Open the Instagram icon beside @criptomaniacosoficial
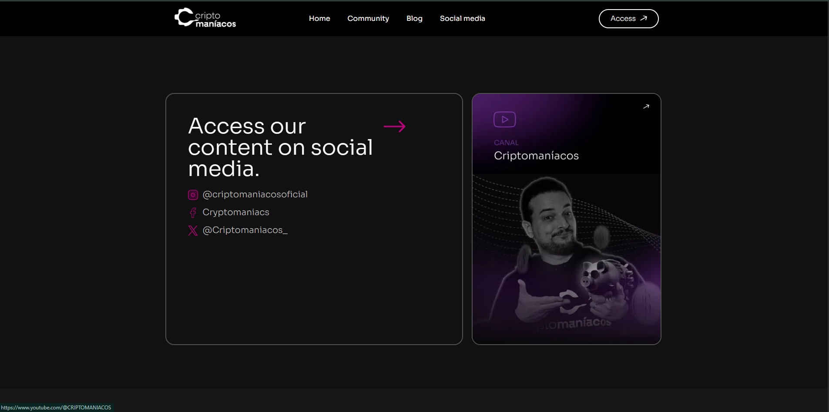 pos(193,195)
